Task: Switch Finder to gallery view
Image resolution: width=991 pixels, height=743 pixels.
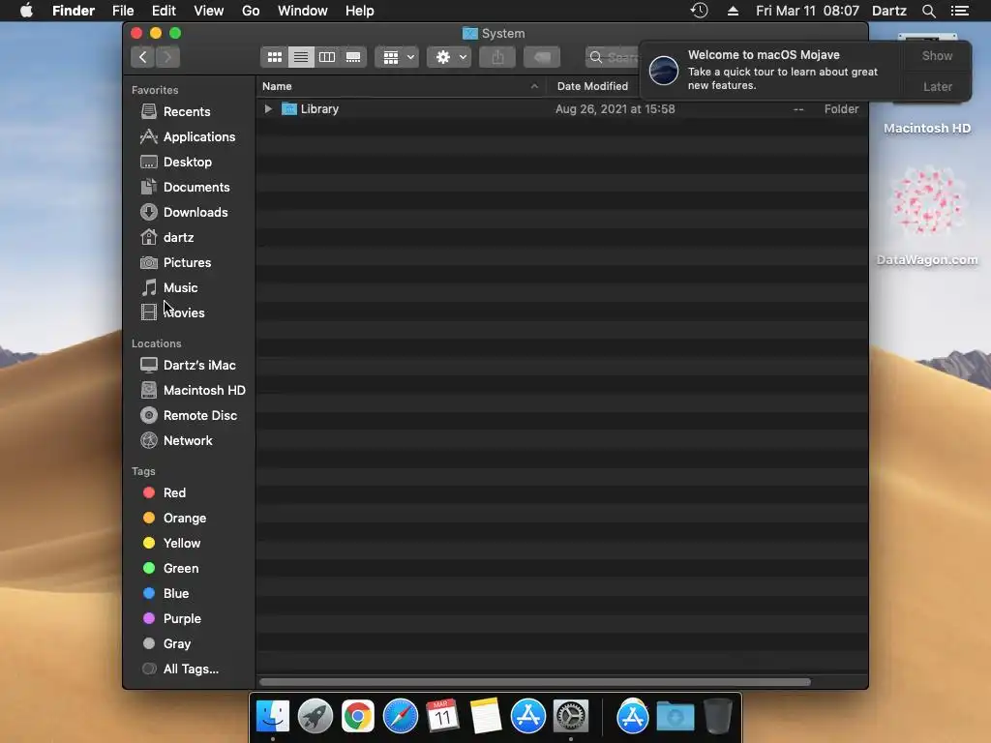Action: pyautogui.click(x=353, y=57)
